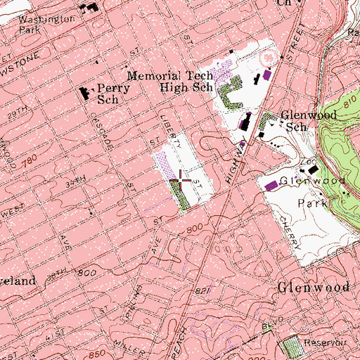
Task: Select the PEACH street name
Action: tap(180, 343)
